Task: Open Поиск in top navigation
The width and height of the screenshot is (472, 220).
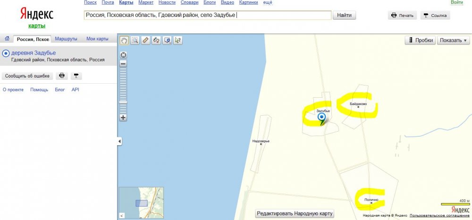Action: tap(90, 2)
